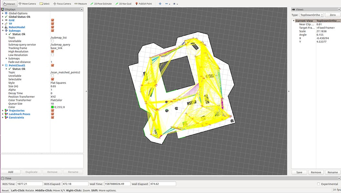This screenshot has width=341, height=193.
Task: Pick the Measure tool
Action: (x=80, y=4)
